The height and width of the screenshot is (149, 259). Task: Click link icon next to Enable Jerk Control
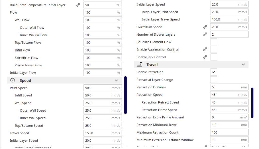(205, 57)
